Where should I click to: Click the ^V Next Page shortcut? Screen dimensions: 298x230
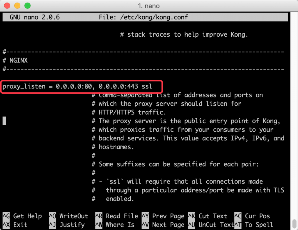[163, 225]
